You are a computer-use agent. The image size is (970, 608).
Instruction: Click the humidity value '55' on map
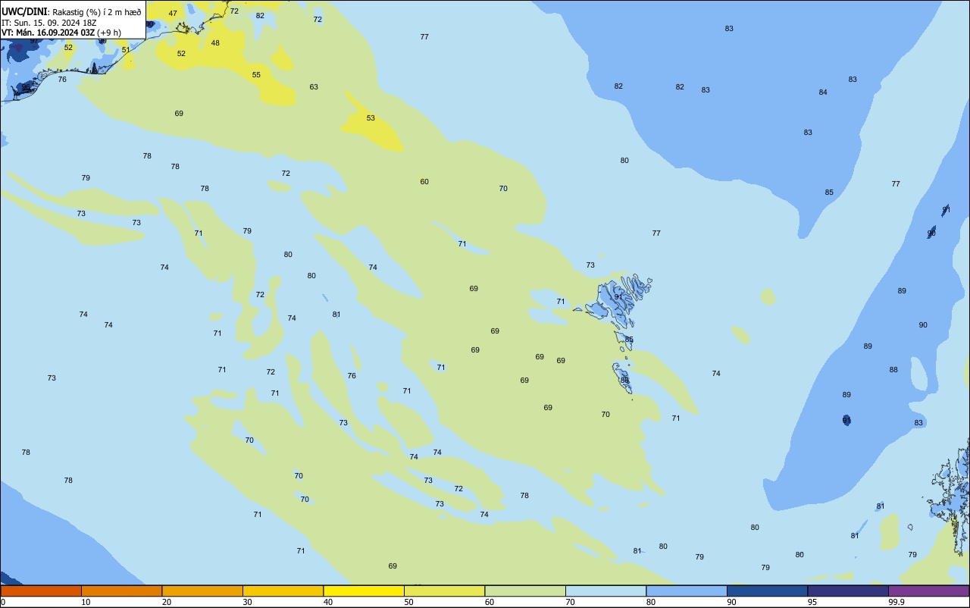[x=256, y=75]
